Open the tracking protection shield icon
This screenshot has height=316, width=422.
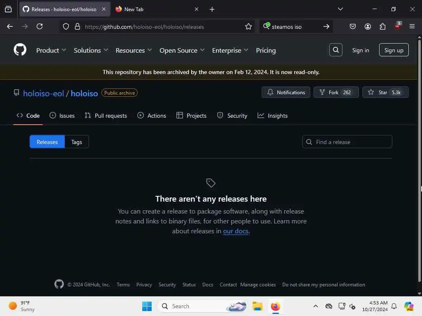pyautogui.click(x=66, y=26)
